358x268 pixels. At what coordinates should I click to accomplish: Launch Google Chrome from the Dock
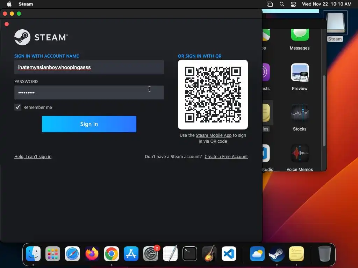[112, 254]
